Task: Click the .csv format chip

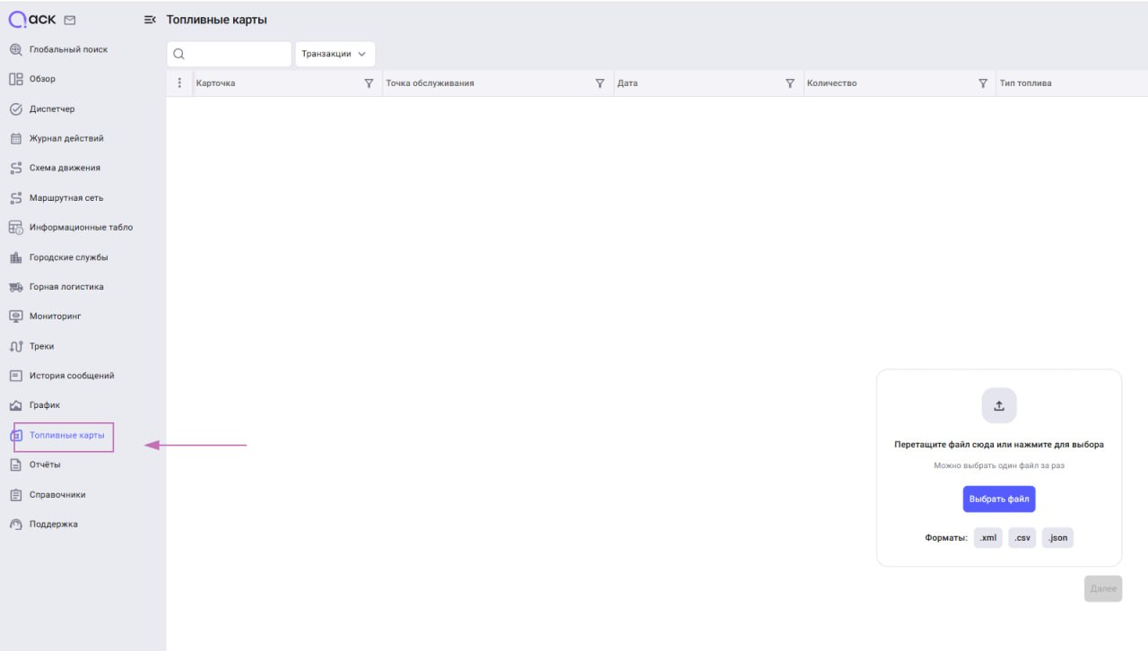Action: pyautogui.click(x=1022, y=538)
